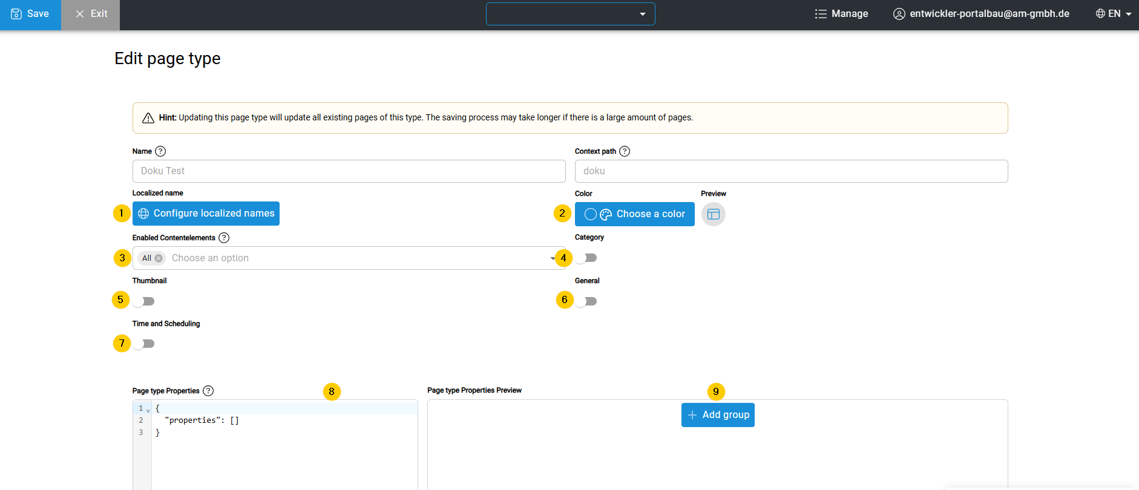Expand the Enabled Contentelements dropdown

[x=552, y=258]
